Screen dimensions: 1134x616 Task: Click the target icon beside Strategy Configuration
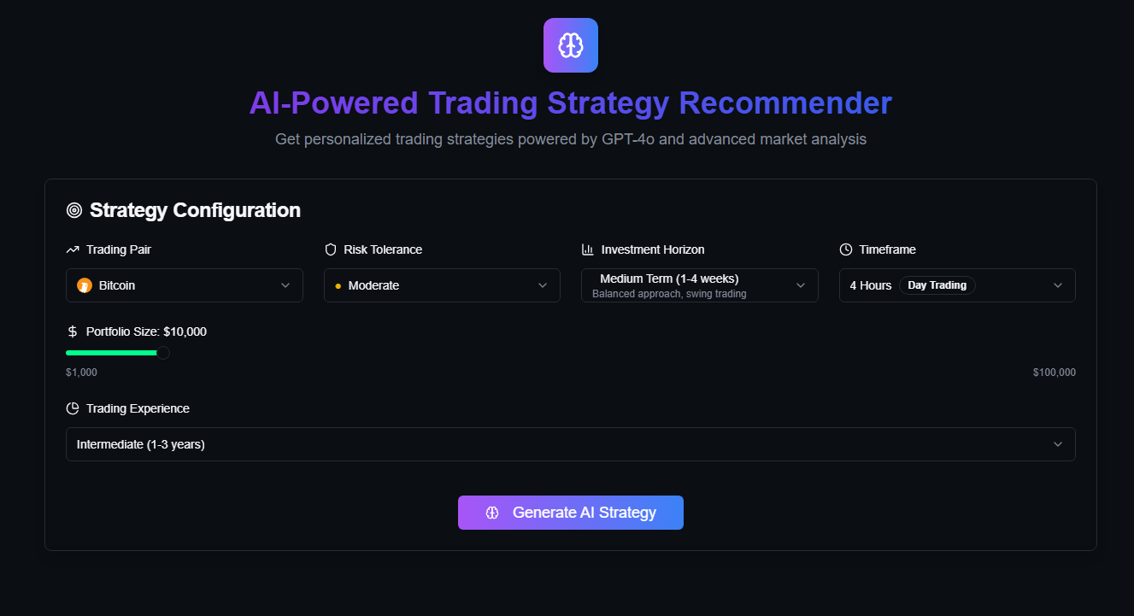[x=74, y=210]
